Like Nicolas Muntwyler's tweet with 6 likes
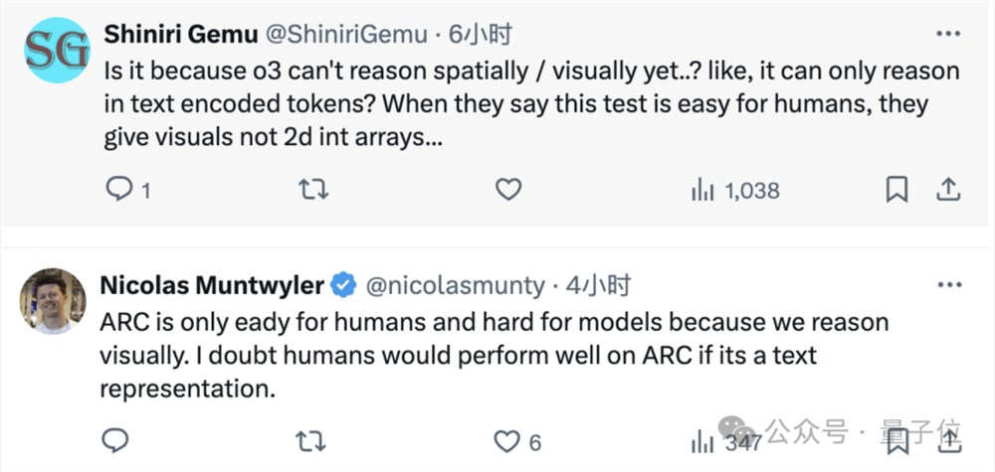The height and width of the screenshot is (472, 995). coord(508,440)
